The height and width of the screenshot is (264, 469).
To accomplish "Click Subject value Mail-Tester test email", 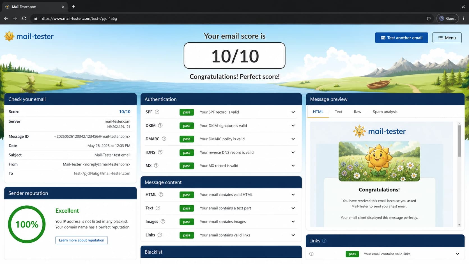I will click(112, 155).
